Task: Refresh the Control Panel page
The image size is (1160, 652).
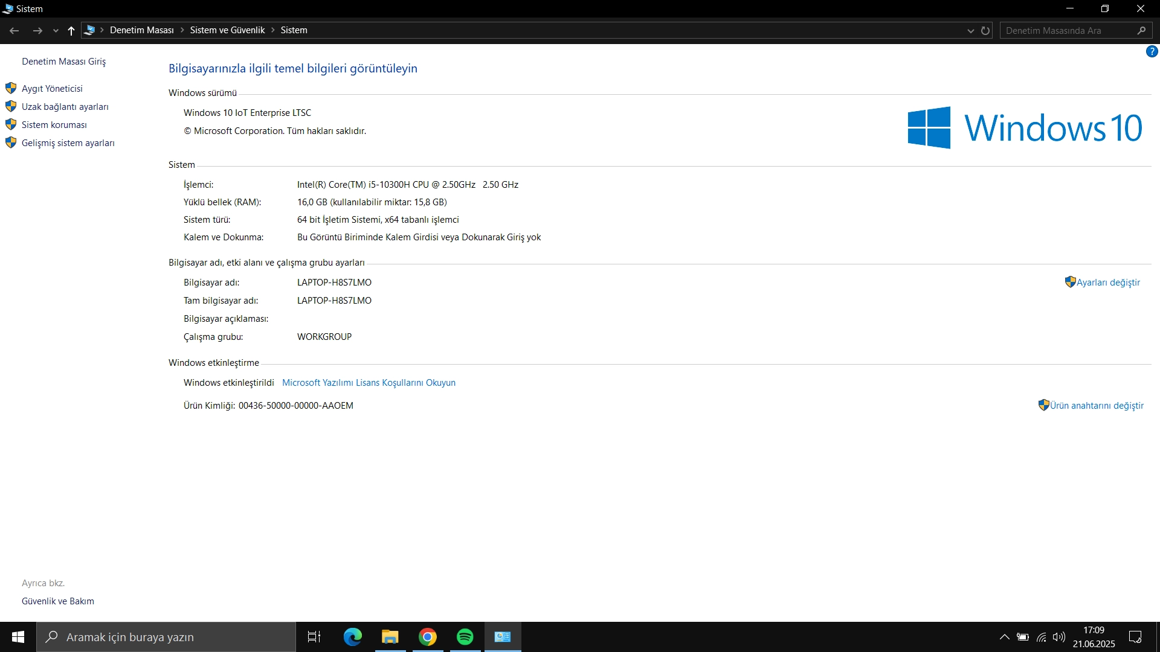Action: click(985, 31)
